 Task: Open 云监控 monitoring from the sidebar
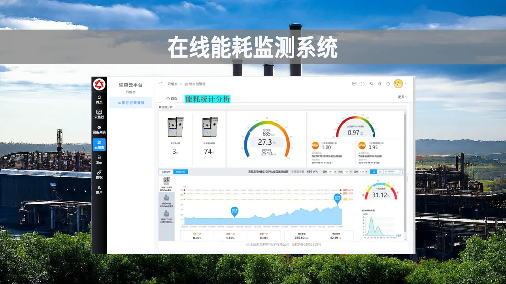click(99, 113)
